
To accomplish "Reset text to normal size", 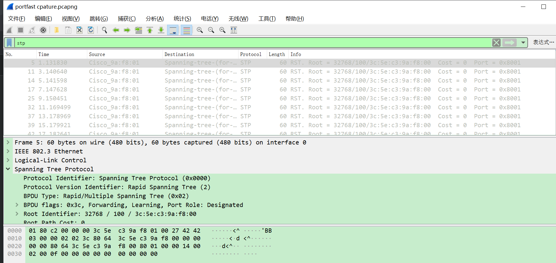I will tap(222, 30).
